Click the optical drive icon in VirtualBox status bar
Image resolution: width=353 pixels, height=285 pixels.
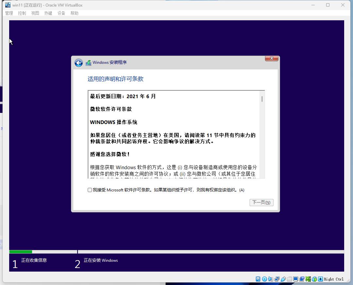265,279
